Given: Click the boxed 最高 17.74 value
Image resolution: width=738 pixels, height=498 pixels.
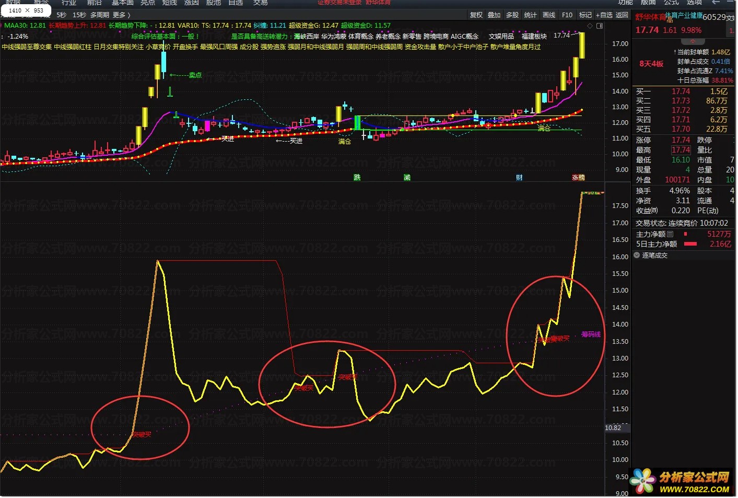Looking at the screenshot, I should tap(681, 150).
